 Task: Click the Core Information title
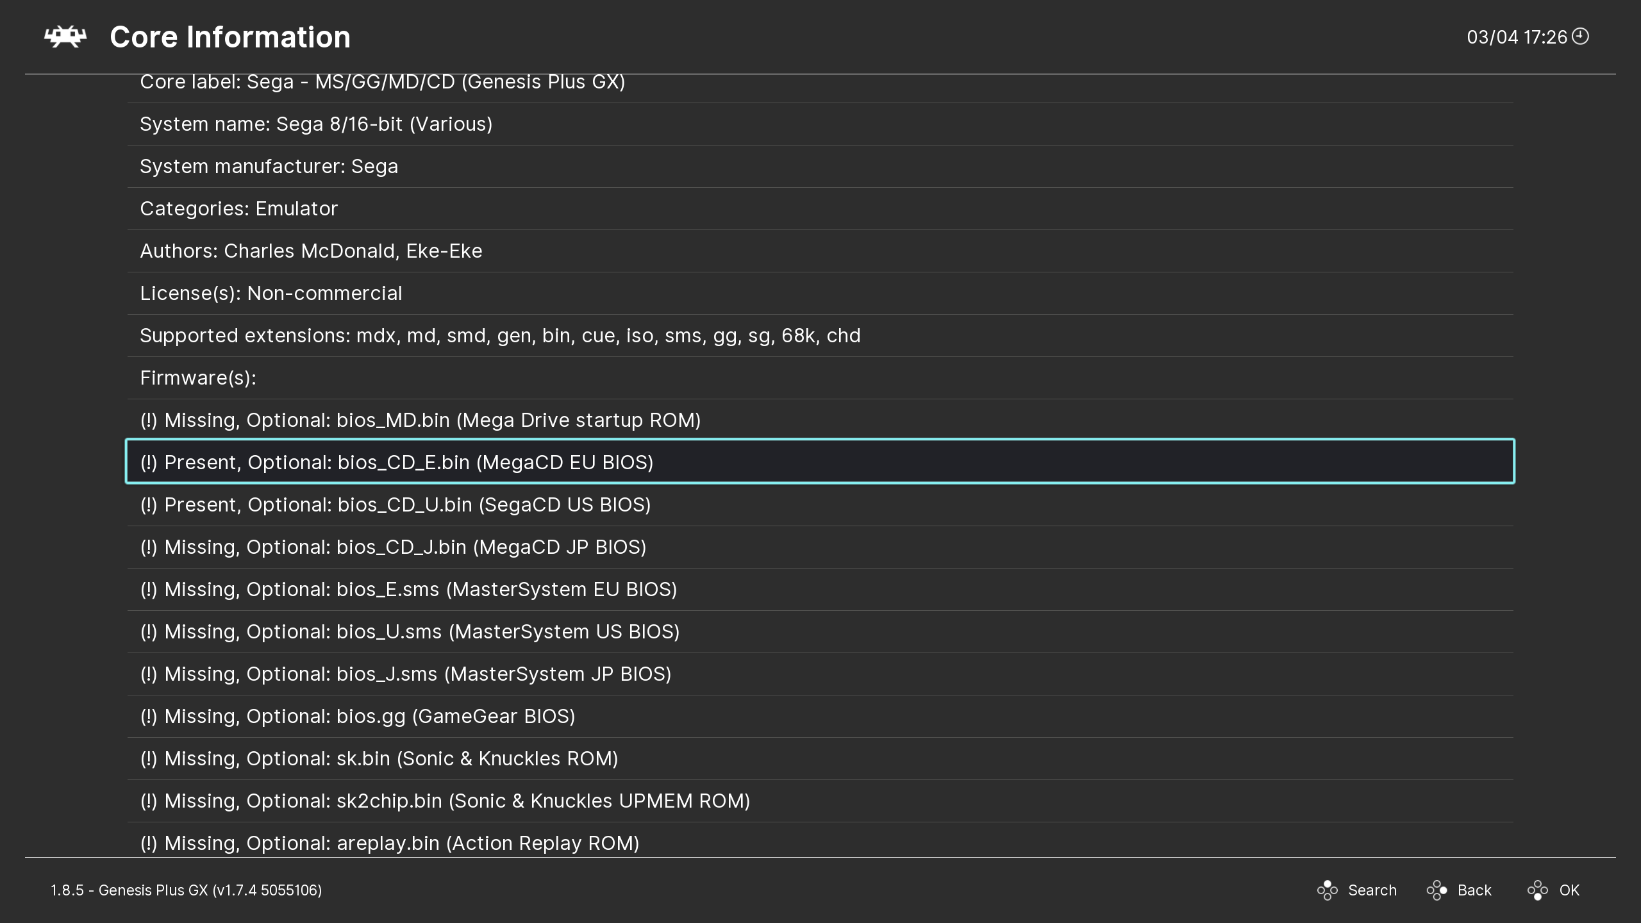coord(230,37)
